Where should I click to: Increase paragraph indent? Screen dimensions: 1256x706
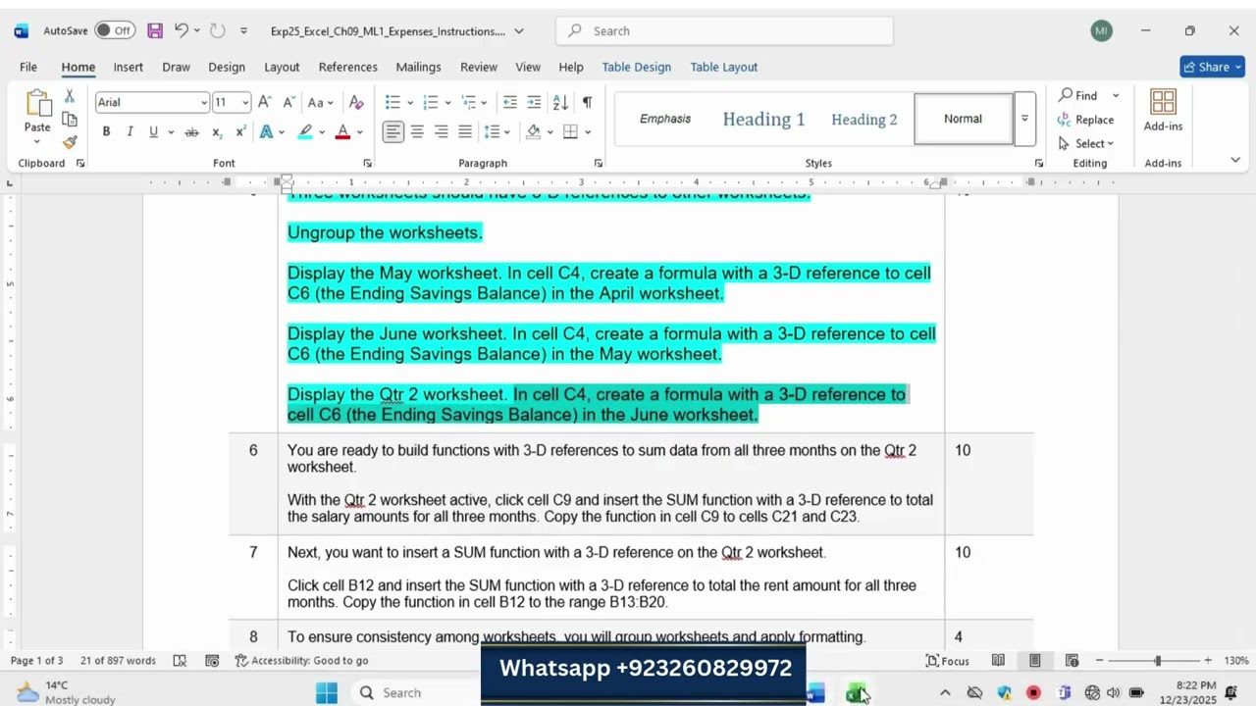point(534,102)
